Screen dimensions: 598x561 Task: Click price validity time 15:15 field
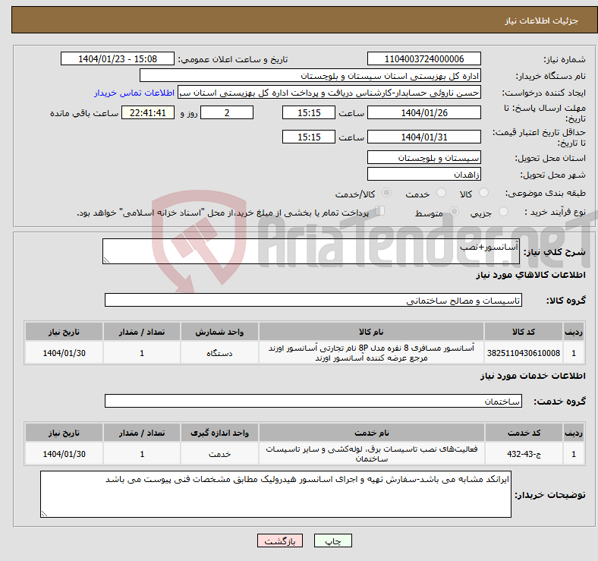point(309,137)
